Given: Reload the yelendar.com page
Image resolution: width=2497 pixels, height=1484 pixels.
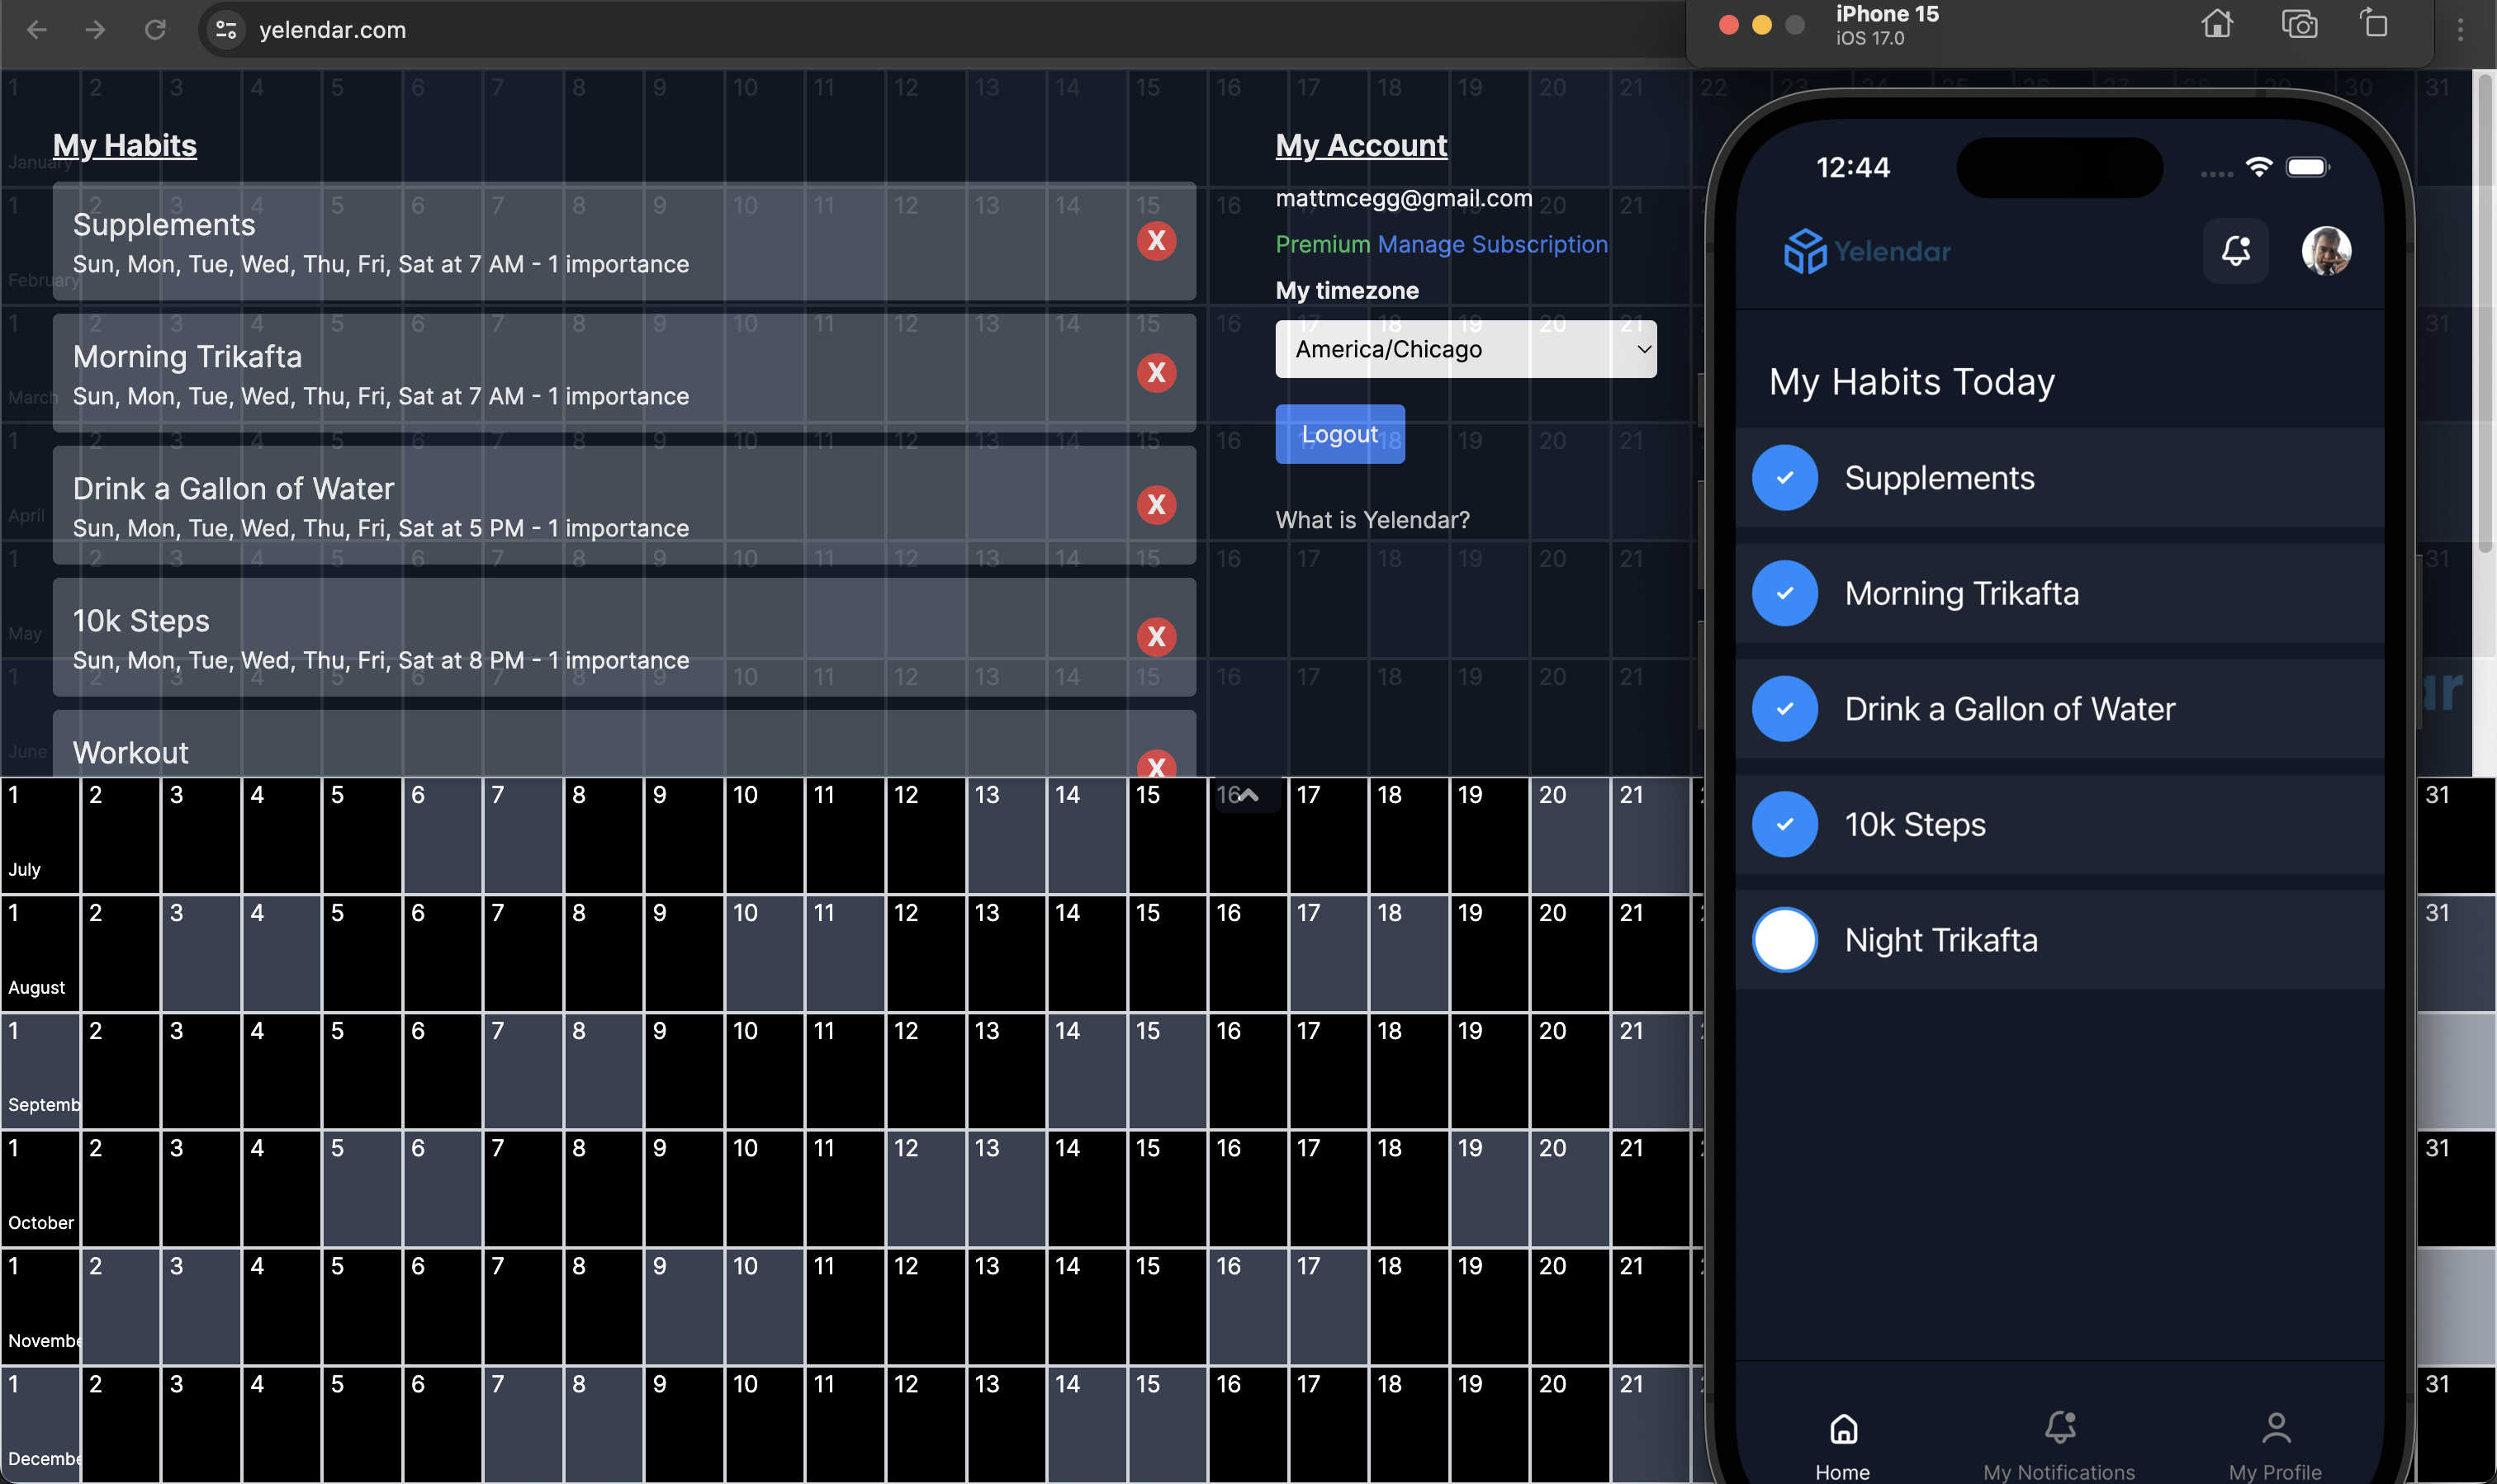Looking at the screenshot, I should tap(155, 30).
